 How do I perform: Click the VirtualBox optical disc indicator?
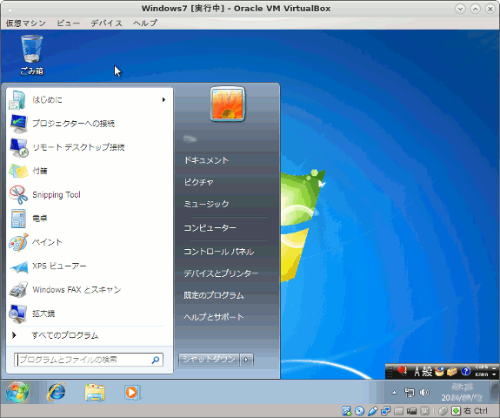coord(359,411)
